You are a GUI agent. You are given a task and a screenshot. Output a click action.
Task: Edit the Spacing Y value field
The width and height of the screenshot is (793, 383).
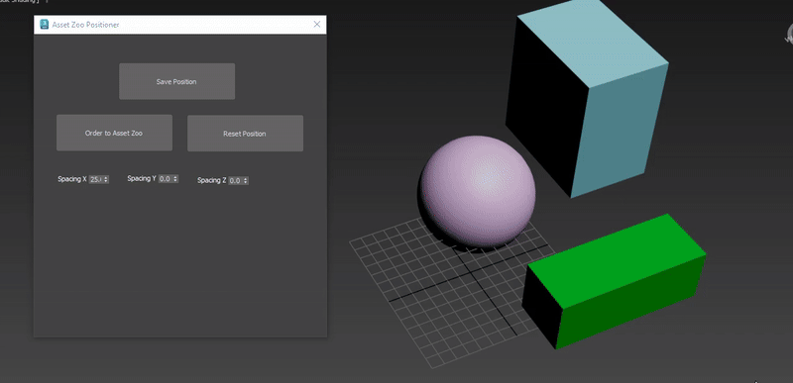(x=166, y=178)
